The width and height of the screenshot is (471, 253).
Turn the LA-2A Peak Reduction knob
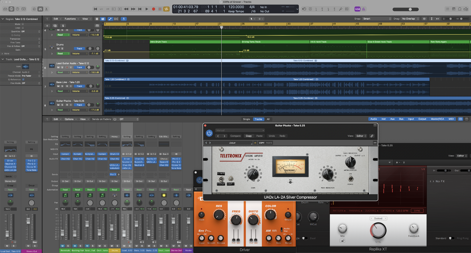(328, 174)
